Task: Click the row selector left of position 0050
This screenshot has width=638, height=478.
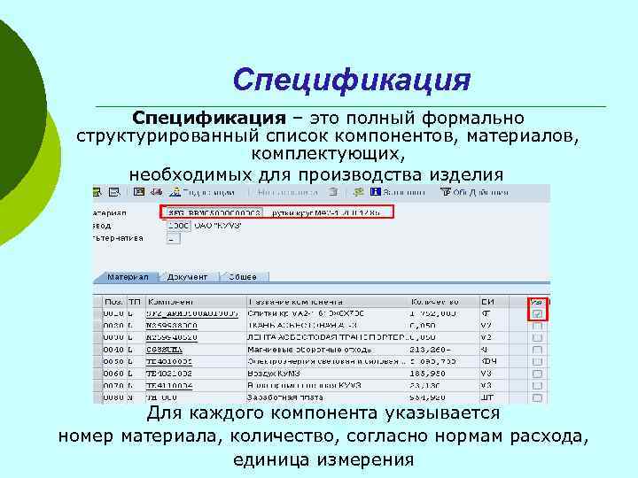Action: point(97,361)
